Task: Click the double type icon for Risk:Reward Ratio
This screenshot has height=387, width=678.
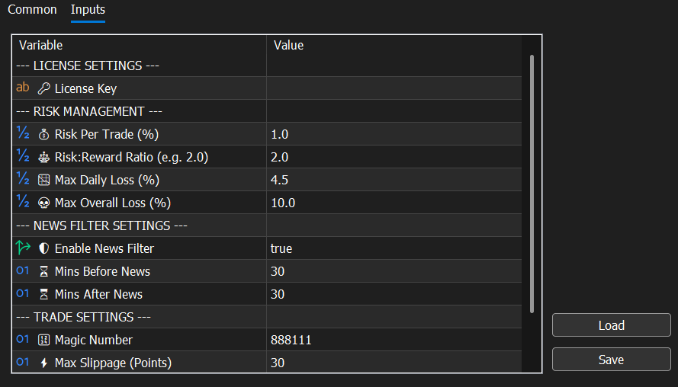Action: point(22,156)
